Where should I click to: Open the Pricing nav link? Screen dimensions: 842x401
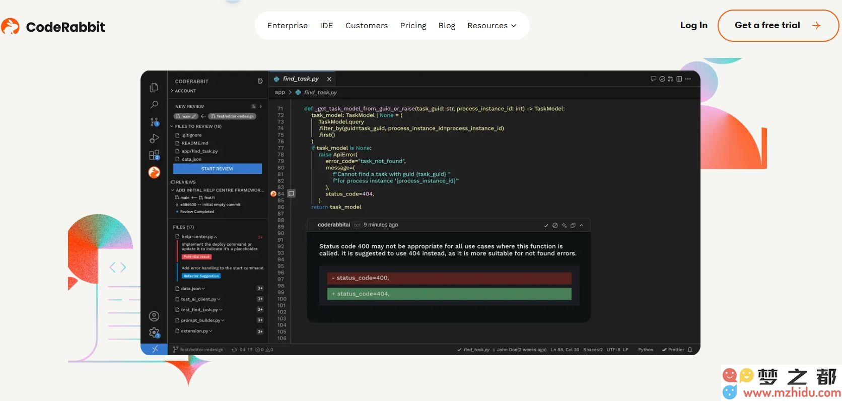pyautogui.click(x=413, y=26)
